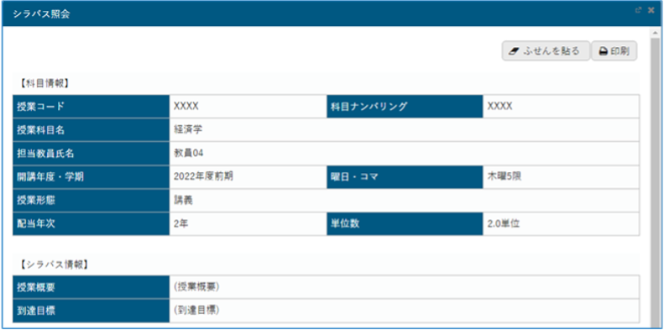Click the 印刷 print button

pyautogui.click(x=614, y=51)
